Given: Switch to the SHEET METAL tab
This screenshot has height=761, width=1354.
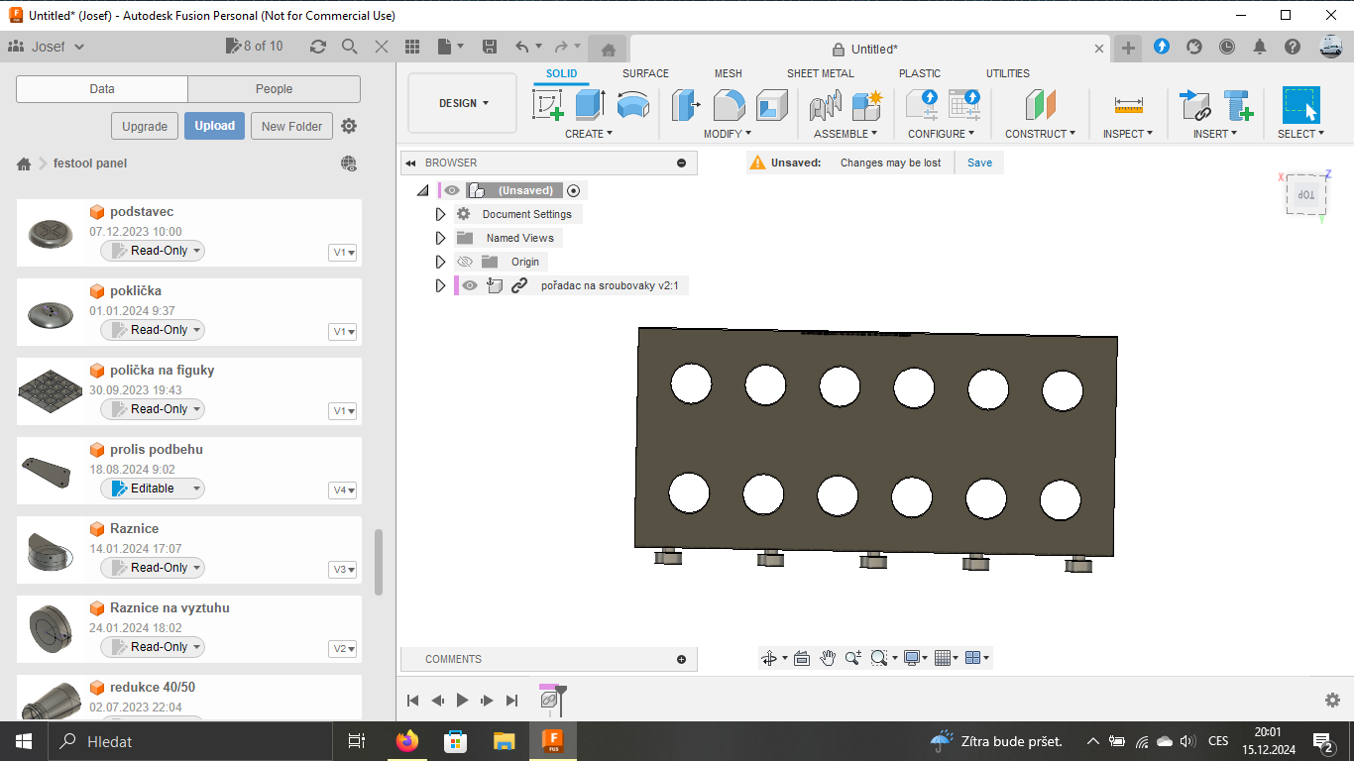Looking at the screenshot, I should [821, 73].
